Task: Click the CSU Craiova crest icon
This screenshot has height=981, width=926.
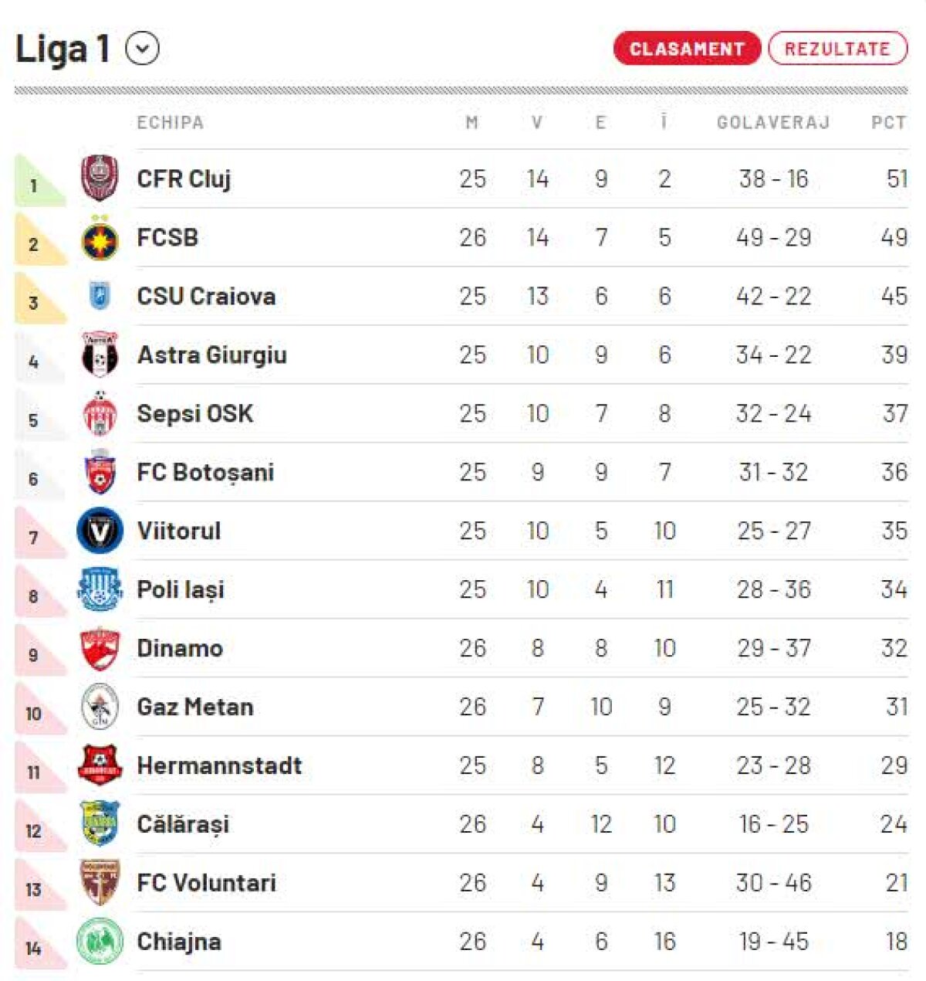Action: click(100, 297)
